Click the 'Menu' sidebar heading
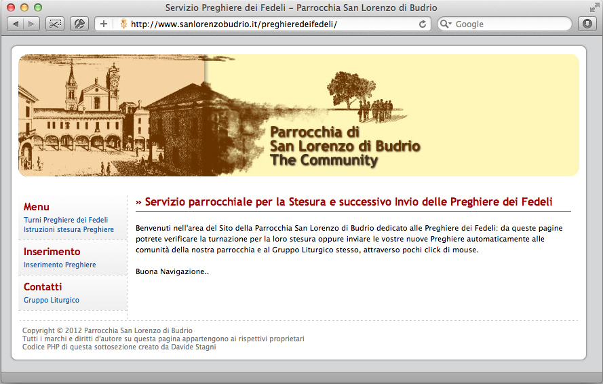603x384 pixels. click(37, 207)
